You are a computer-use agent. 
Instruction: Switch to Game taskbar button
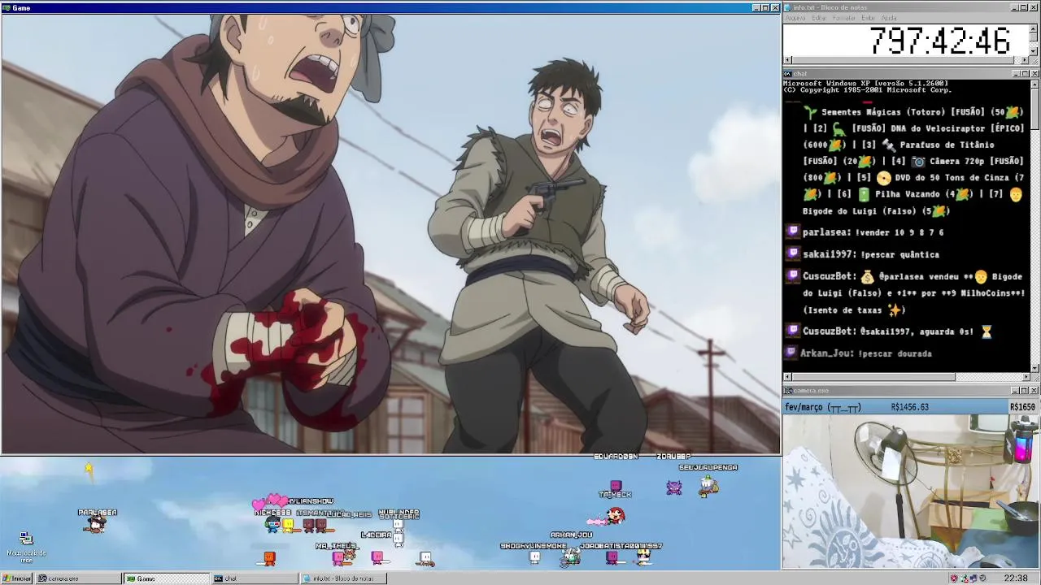coord(165,578)
